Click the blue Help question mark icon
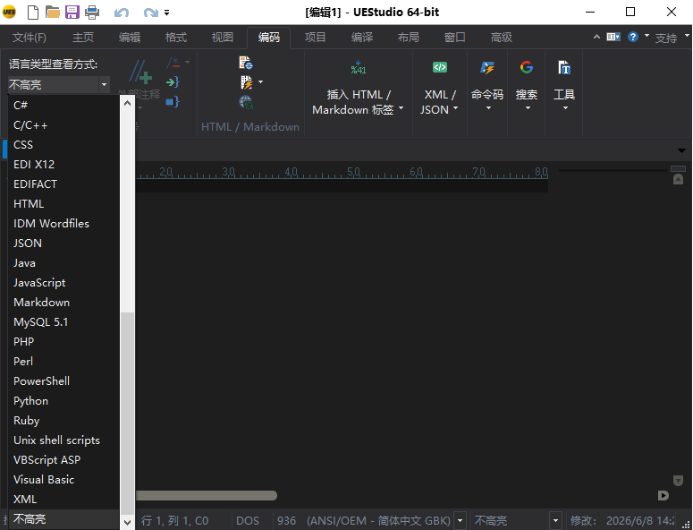The width and height of the screenshot is (693, 530). [633, 37]
